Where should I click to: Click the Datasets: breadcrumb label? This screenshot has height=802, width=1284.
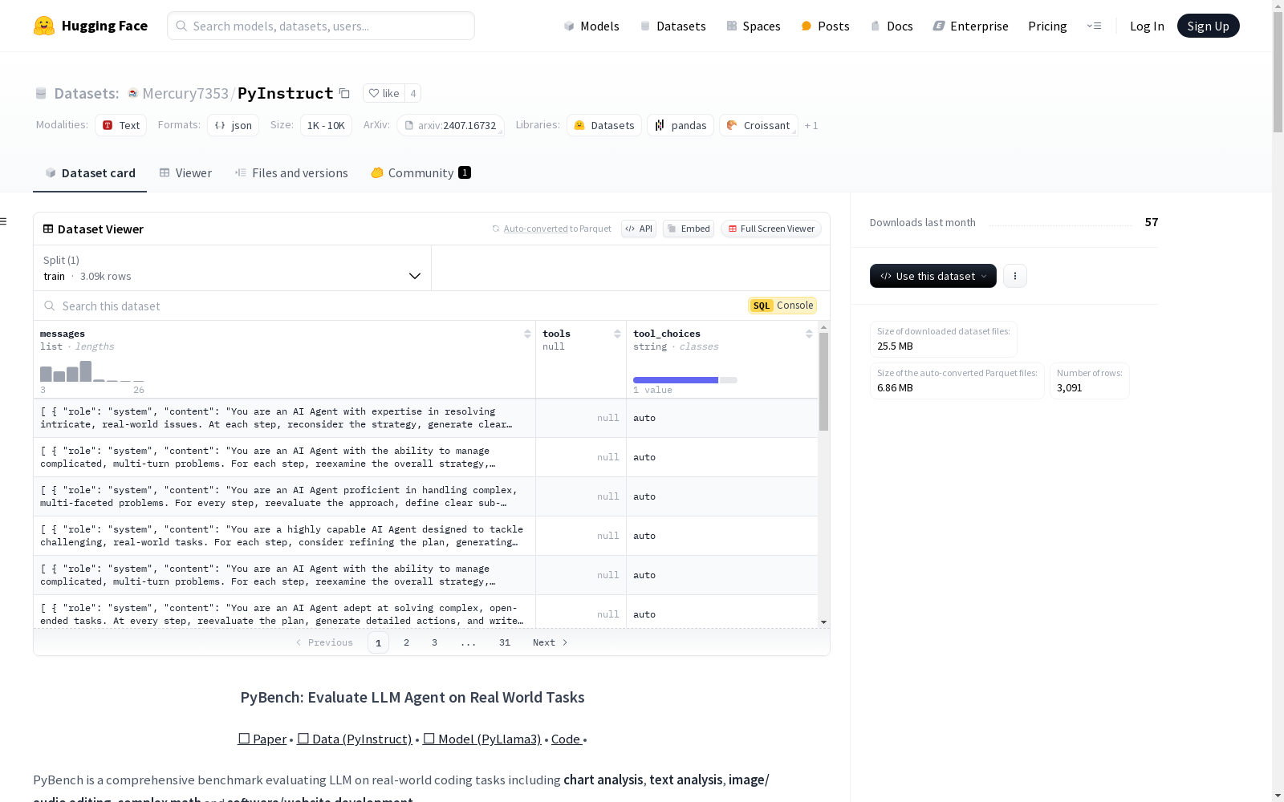[87, 93]
